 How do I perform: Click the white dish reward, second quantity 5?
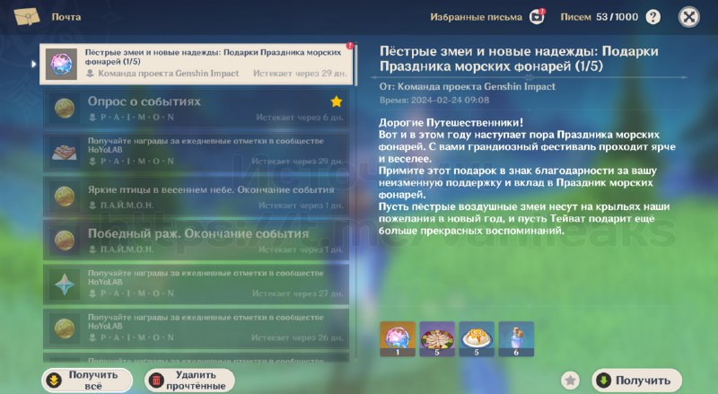tap(477, 339)
